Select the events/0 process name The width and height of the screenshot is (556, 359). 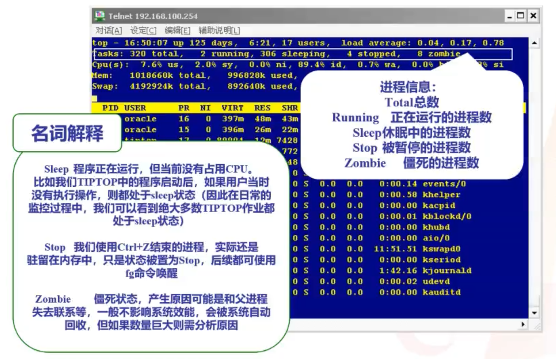coord(444,184)
